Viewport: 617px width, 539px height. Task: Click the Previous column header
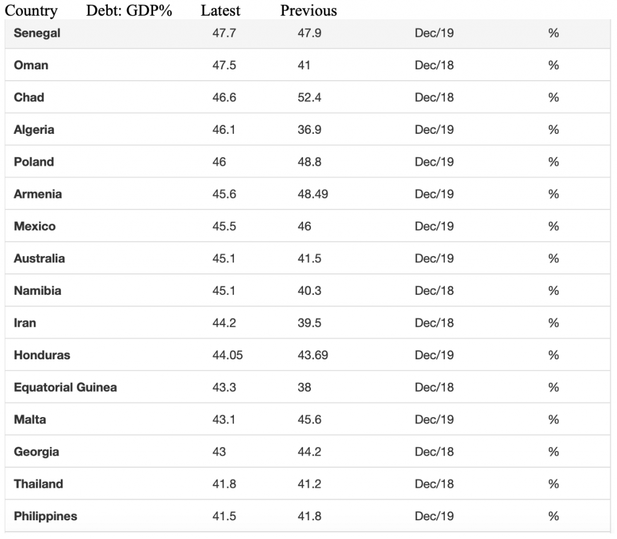tap(308, 11)
